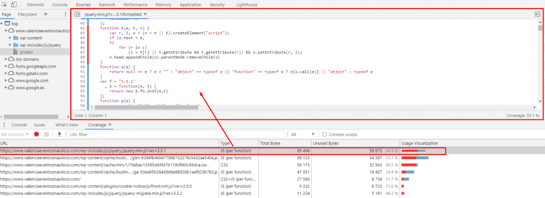
Task: Sort by the Total Bytes column header
Action: coord(285,143)
